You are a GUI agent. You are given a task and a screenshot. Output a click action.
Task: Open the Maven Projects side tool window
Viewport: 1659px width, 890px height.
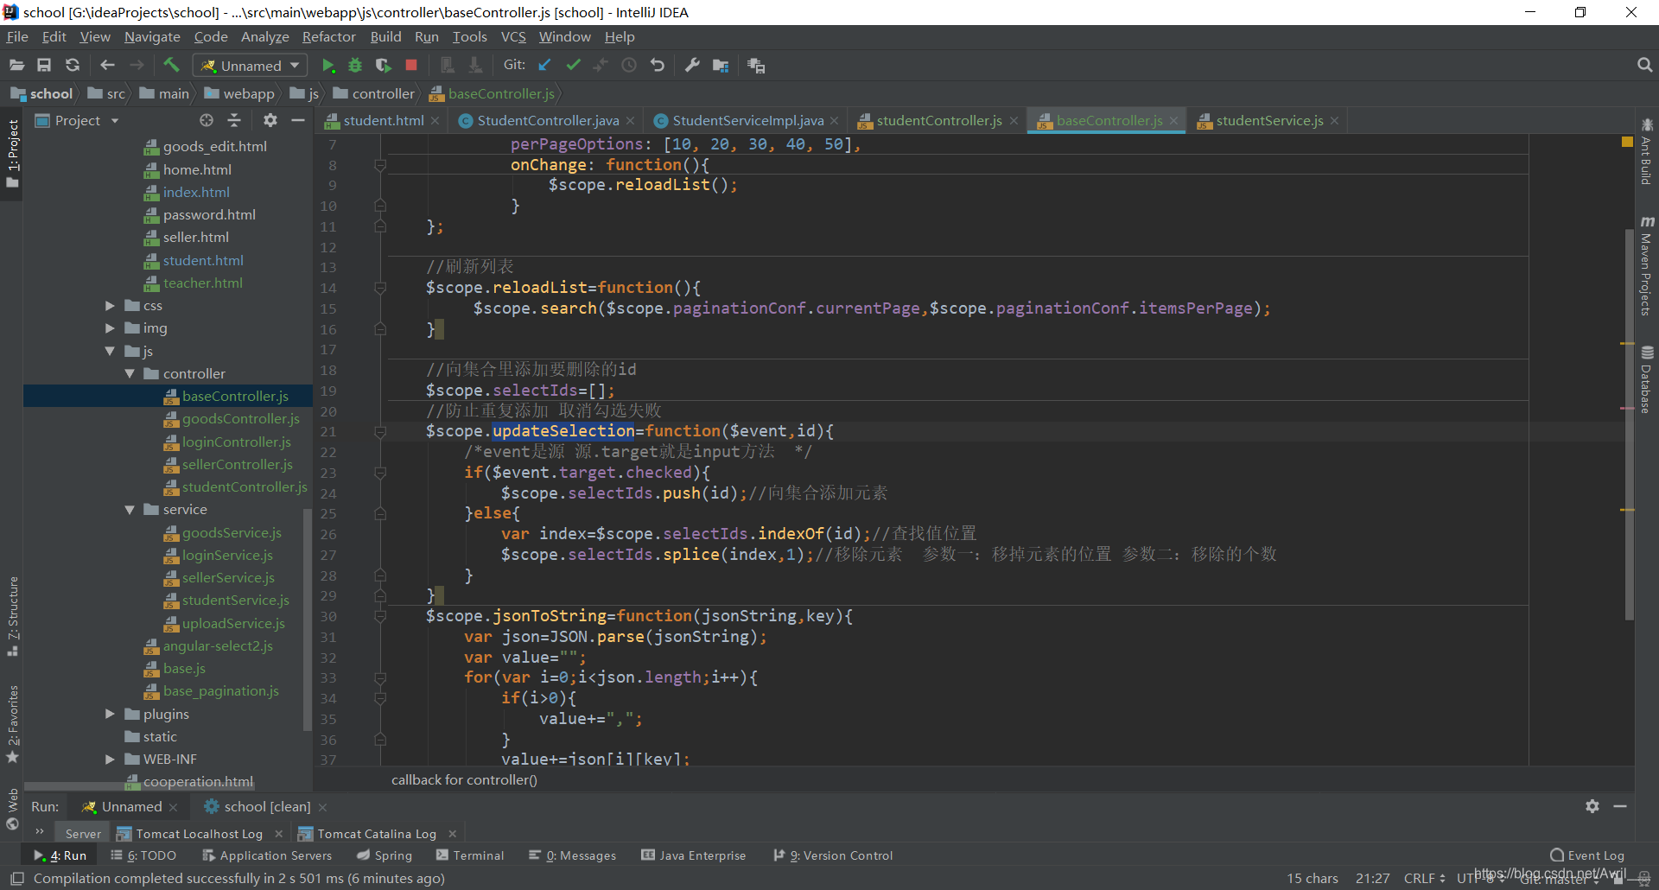point(1647,266)
